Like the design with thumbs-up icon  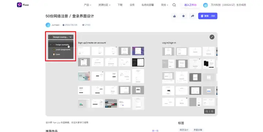click(175, 16)
